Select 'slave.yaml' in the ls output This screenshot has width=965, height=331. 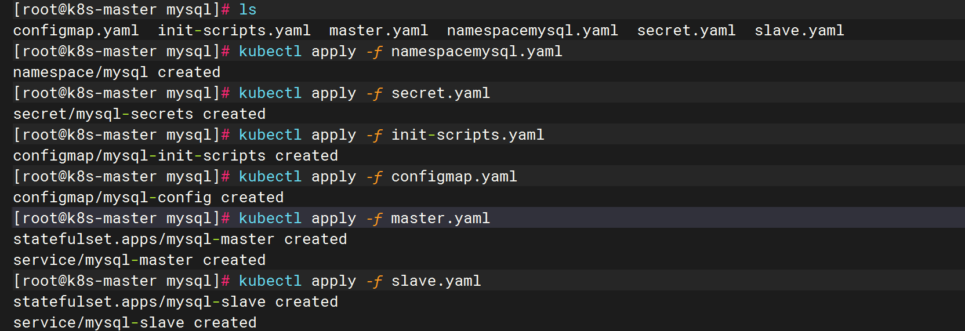click(x=799, y=31)
